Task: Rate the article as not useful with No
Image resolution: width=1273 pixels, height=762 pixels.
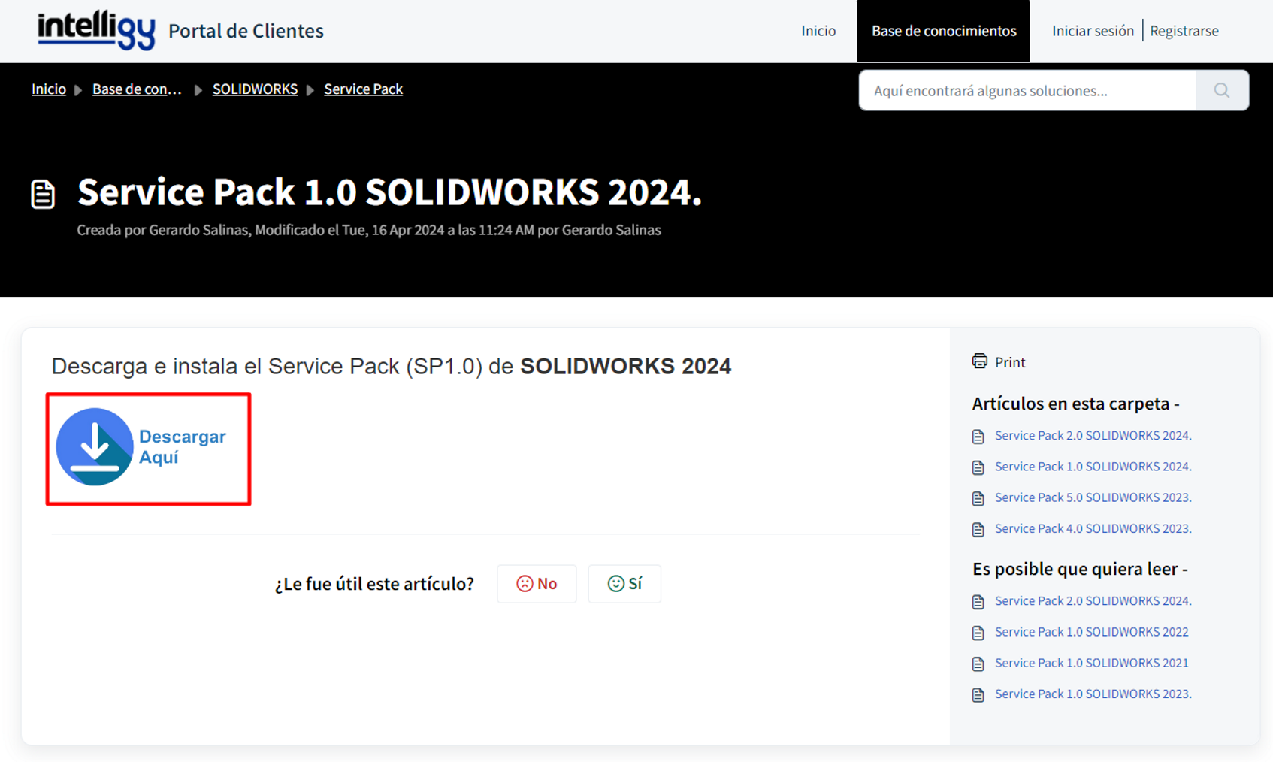Action: [537, 584]
